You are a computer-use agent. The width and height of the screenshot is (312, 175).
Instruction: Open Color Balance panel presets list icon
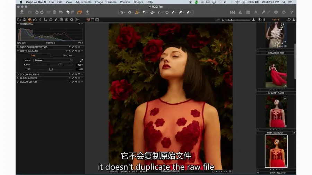tap(79, 74)
